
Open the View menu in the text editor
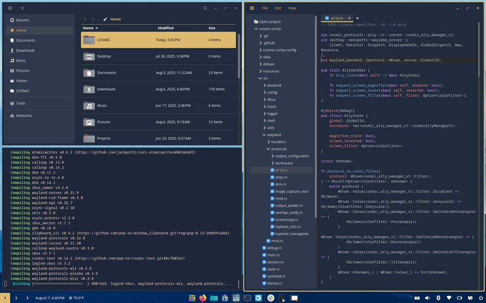click(292, 8)
